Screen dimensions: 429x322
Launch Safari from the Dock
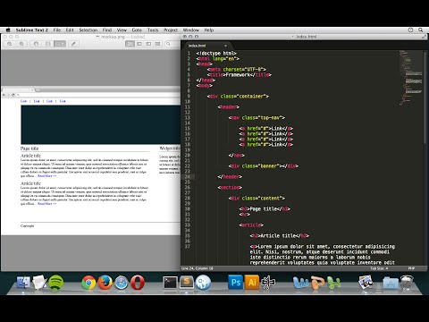click(x=122, y=283)
